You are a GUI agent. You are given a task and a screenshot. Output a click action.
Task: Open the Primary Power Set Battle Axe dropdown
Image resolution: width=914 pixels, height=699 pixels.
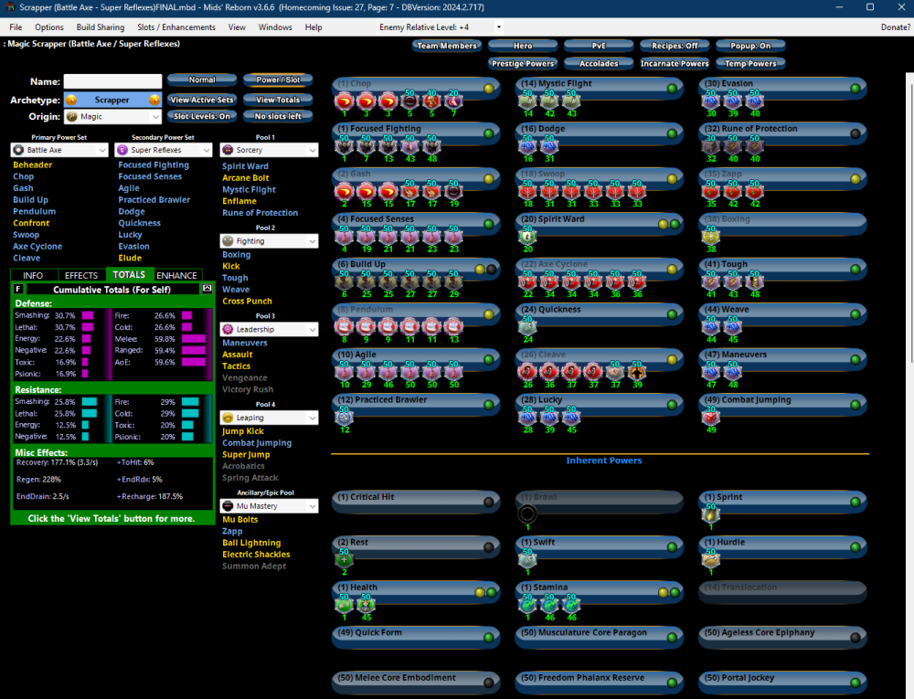[59, 150]
